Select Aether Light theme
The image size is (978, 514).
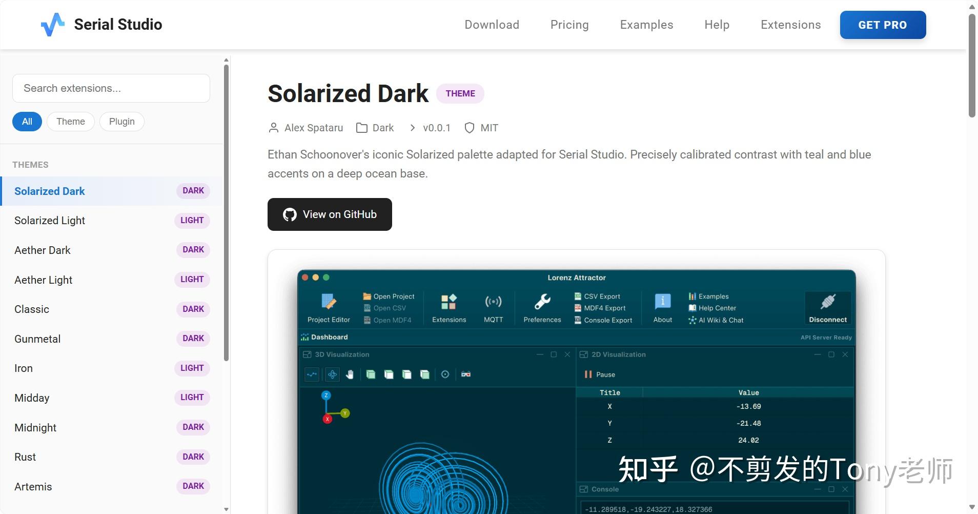(x=112, y=280)
